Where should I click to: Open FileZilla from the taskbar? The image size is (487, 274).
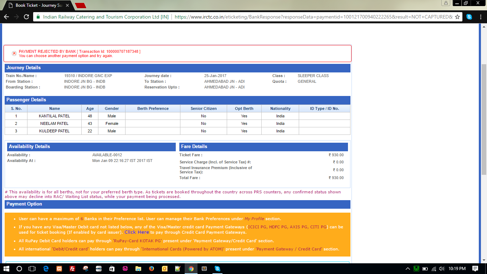point(72,269)
